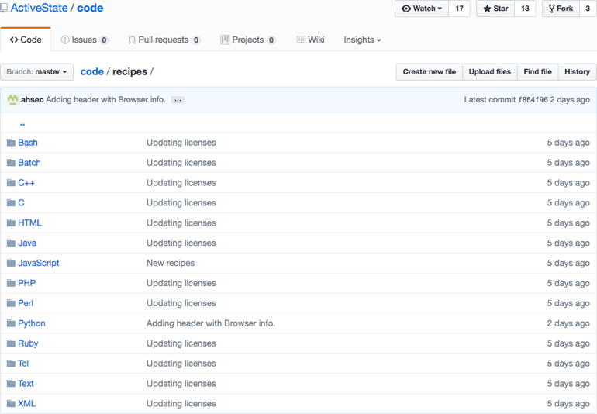The height and width of the screenshot is (414, 597).
Task: Click the JavaScript folder icon
Action: click(11, 263)
